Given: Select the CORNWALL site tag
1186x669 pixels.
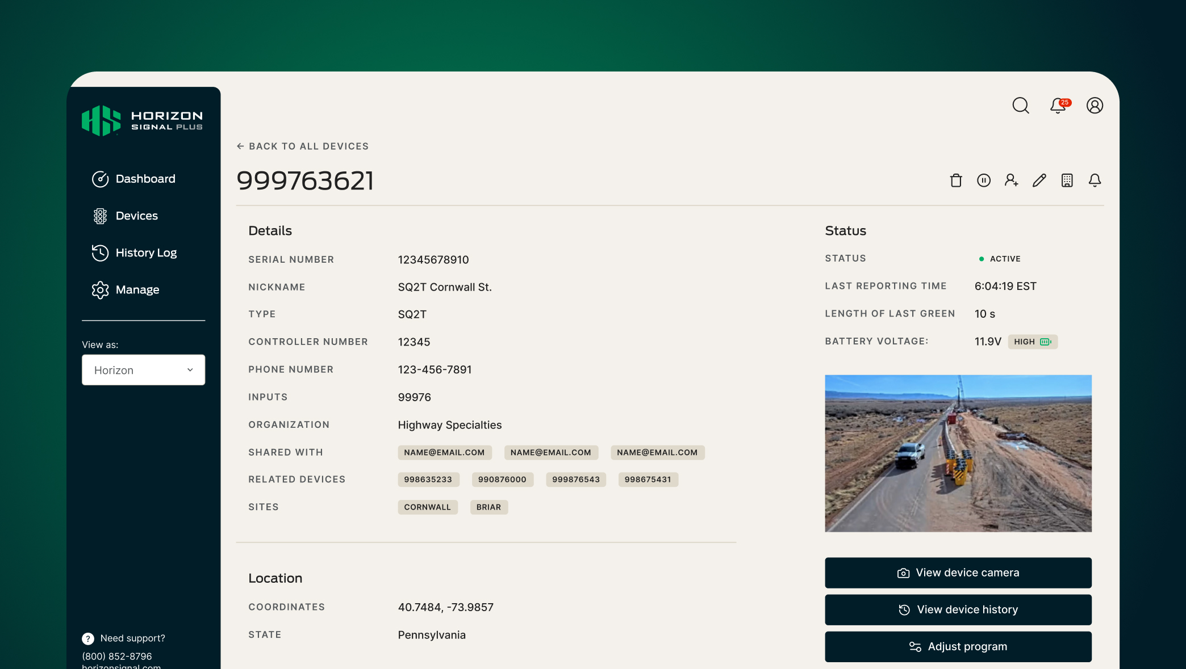Looking at the screenshot, I should pyautogui.click(x=427, y=507).
